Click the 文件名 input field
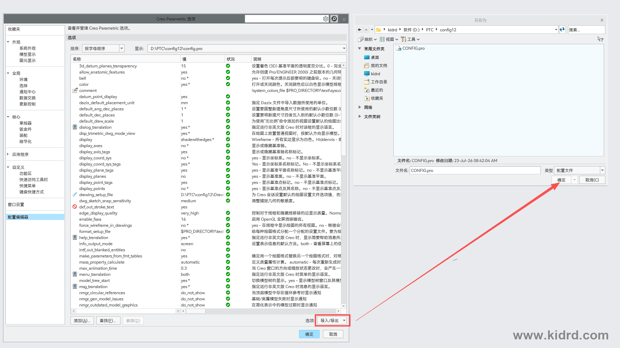The width and height of the screenshot is (620, 348). [x=475, y=170]
